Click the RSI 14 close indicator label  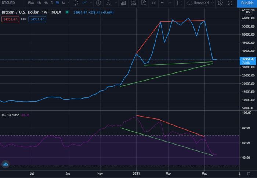point(11,115)
